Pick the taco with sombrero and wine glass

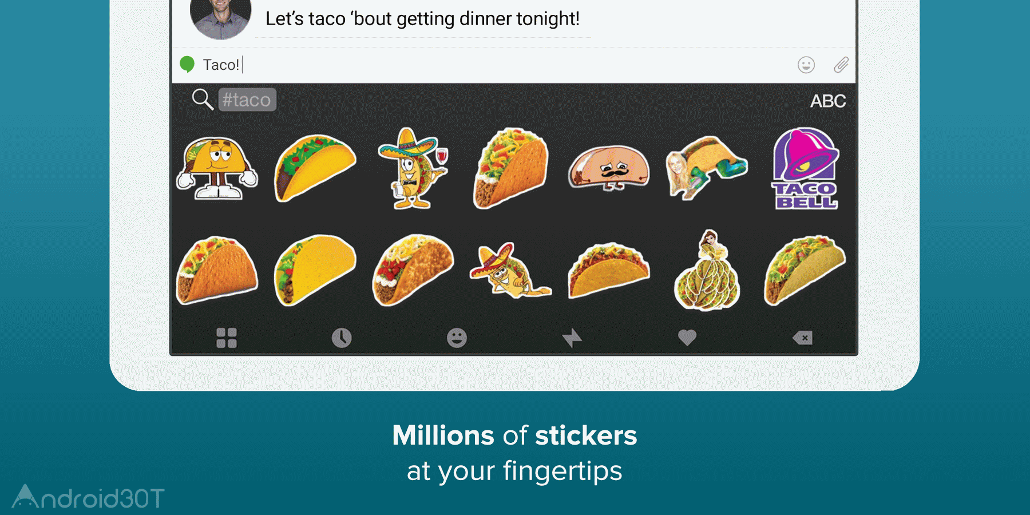click(x=413, y=168)
